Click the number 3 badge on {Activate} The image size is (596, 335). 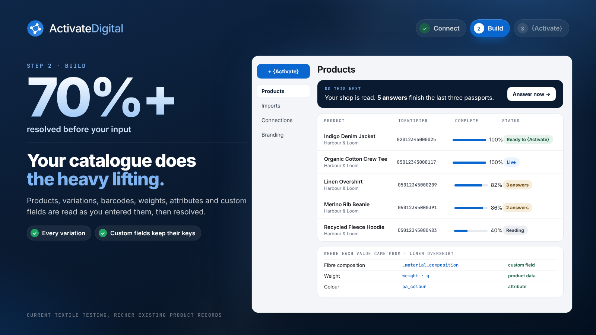[x=523, y=28]
